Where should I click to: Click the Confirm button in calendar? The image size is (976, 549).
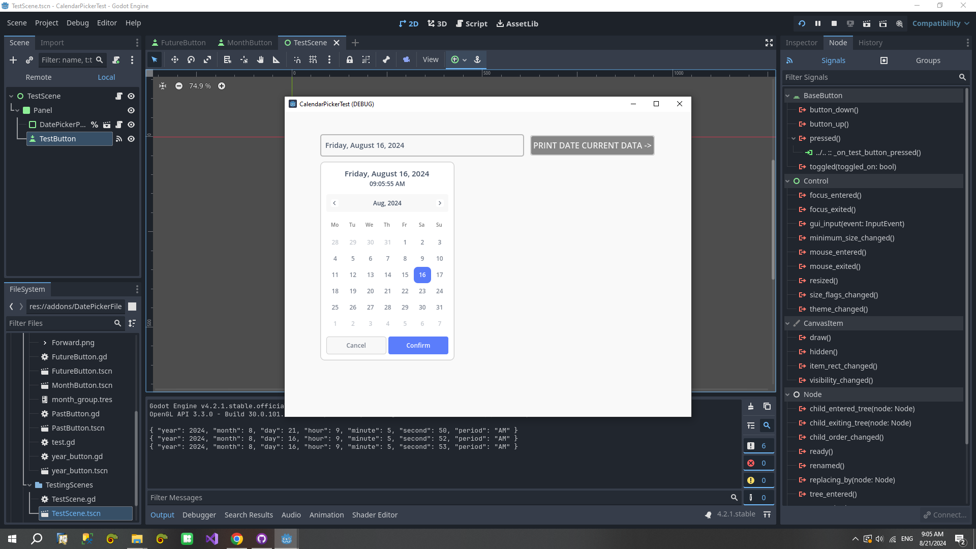click(418, 345)
